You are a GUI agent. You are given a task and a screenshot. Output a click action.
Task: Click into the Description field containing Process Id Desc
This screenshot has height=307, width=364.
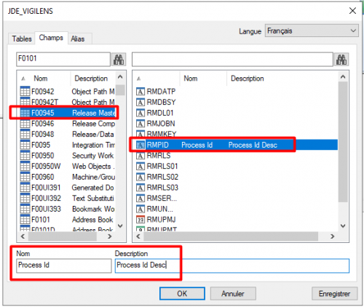tap(232, 266)
